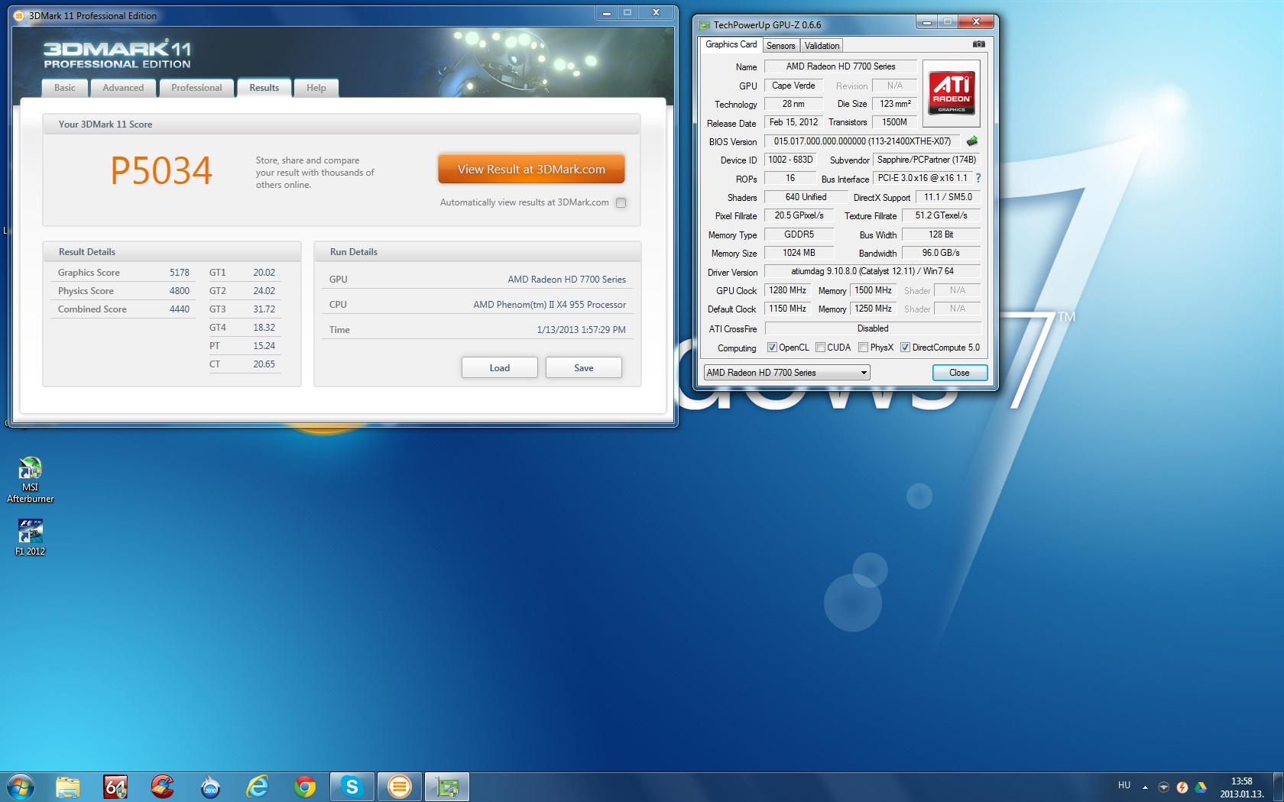The image size is (1284, 802).
Task: Click the Close button in GPU-Z
Action: click(x=959, y=373)
